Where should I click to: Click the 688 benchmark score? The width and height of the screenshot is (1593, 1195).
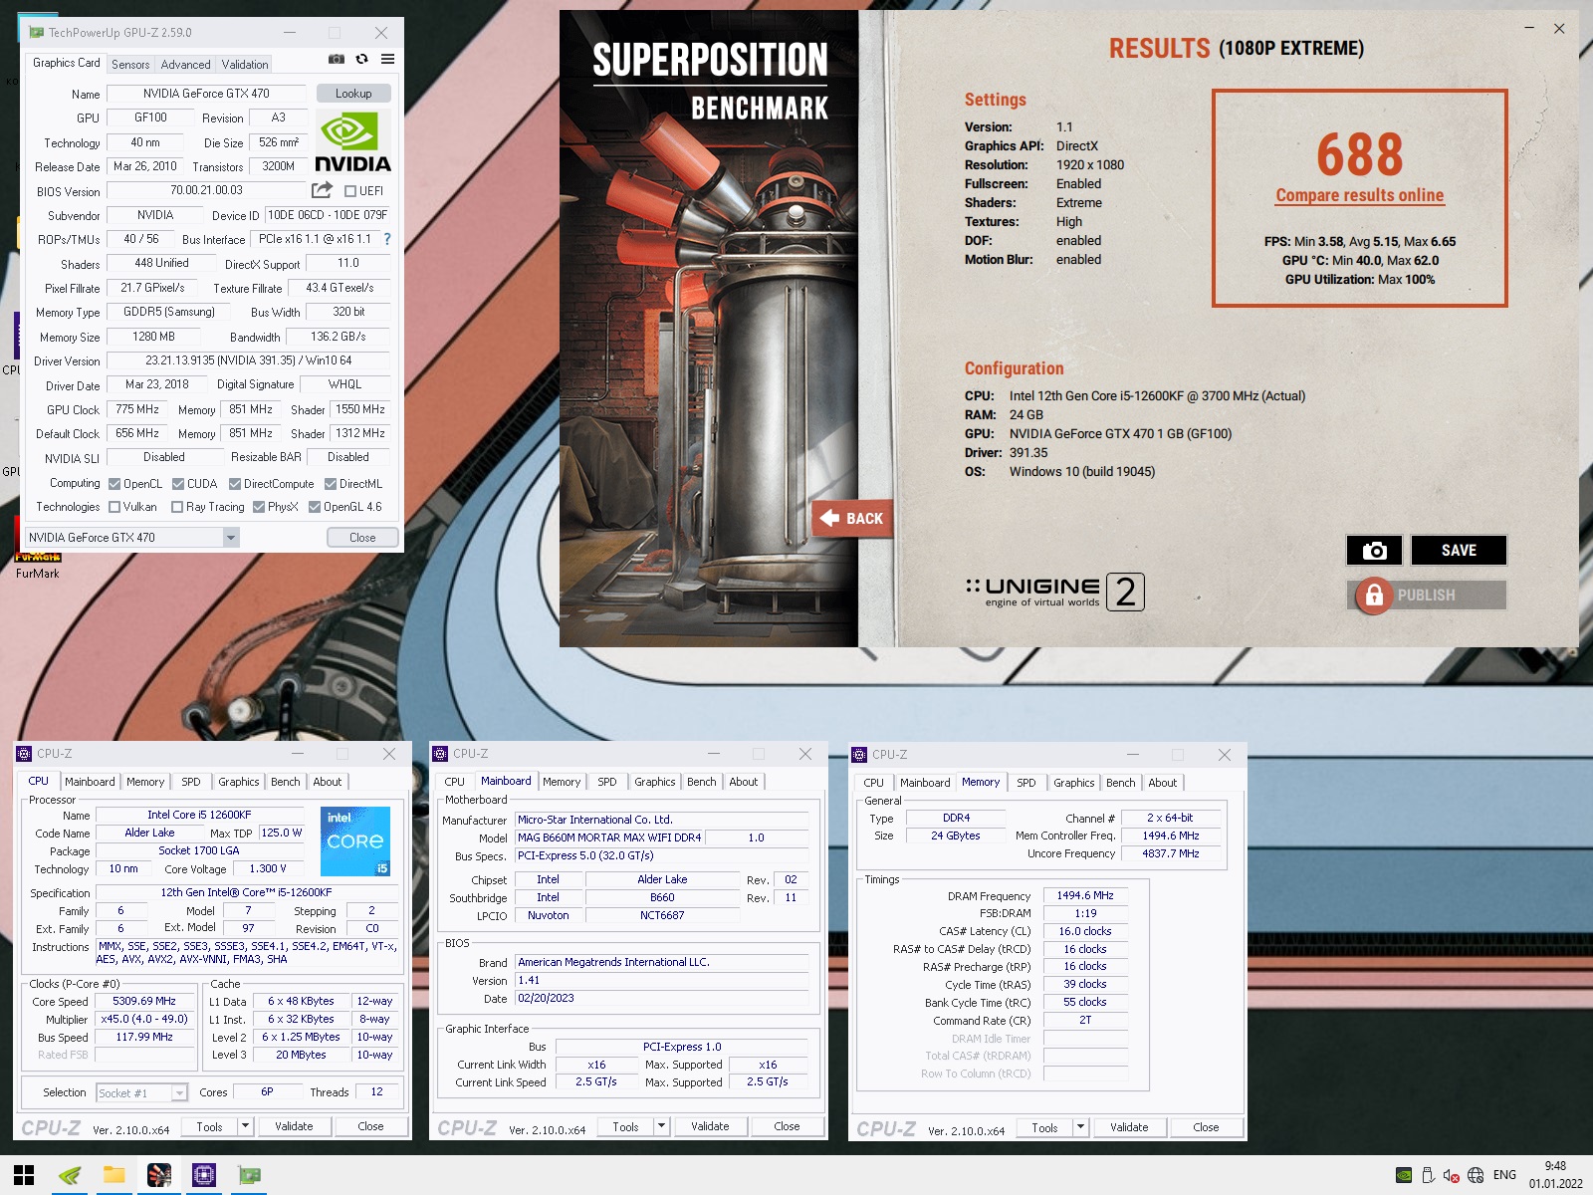click(x=1360, y=154)
